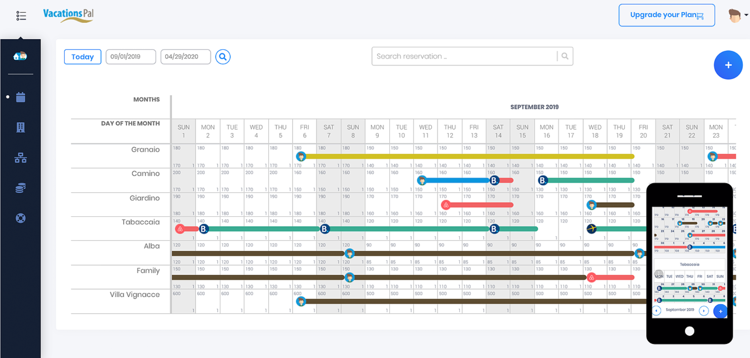Open the network hierarchy sidebar icon
This screenshot has width=750, height=358.
(x=21, y=158)
